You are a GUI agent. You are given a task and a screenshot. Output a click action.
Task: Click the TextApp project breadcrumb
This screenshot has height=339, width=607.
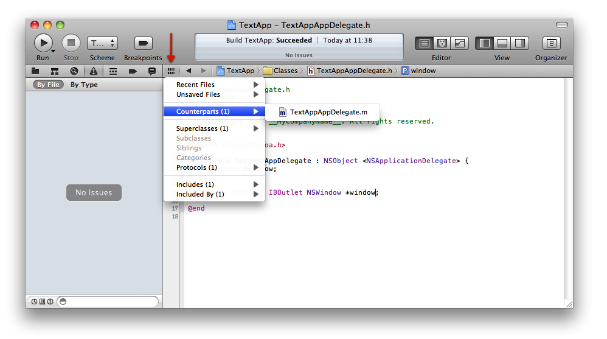pos(236,71)
